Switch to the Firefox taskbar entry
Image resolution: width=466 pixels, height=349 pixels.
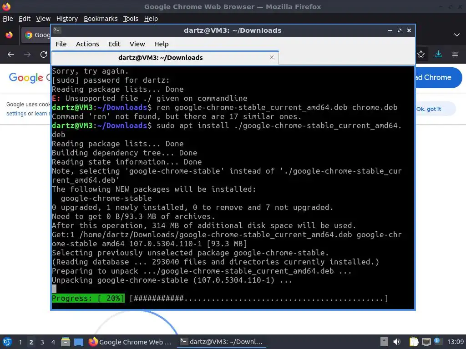[130, 342]
